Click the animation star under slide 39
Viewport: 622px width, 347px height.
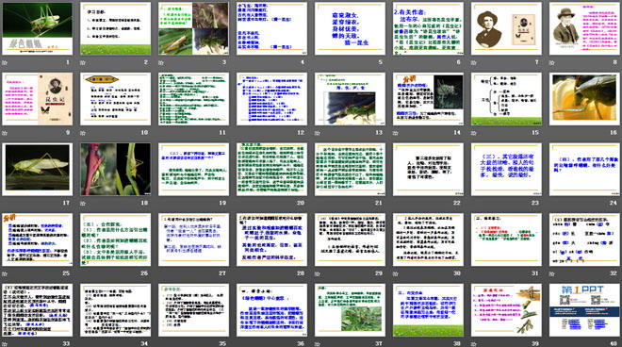474,343
